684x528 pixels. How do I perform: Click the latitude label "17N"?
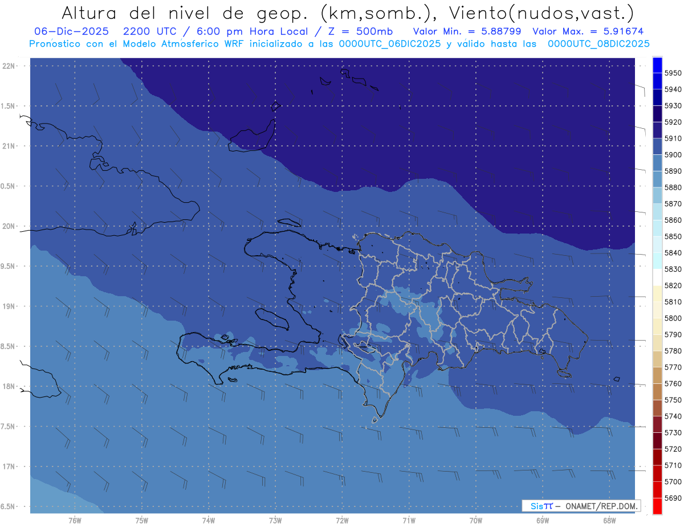[9, 466]
